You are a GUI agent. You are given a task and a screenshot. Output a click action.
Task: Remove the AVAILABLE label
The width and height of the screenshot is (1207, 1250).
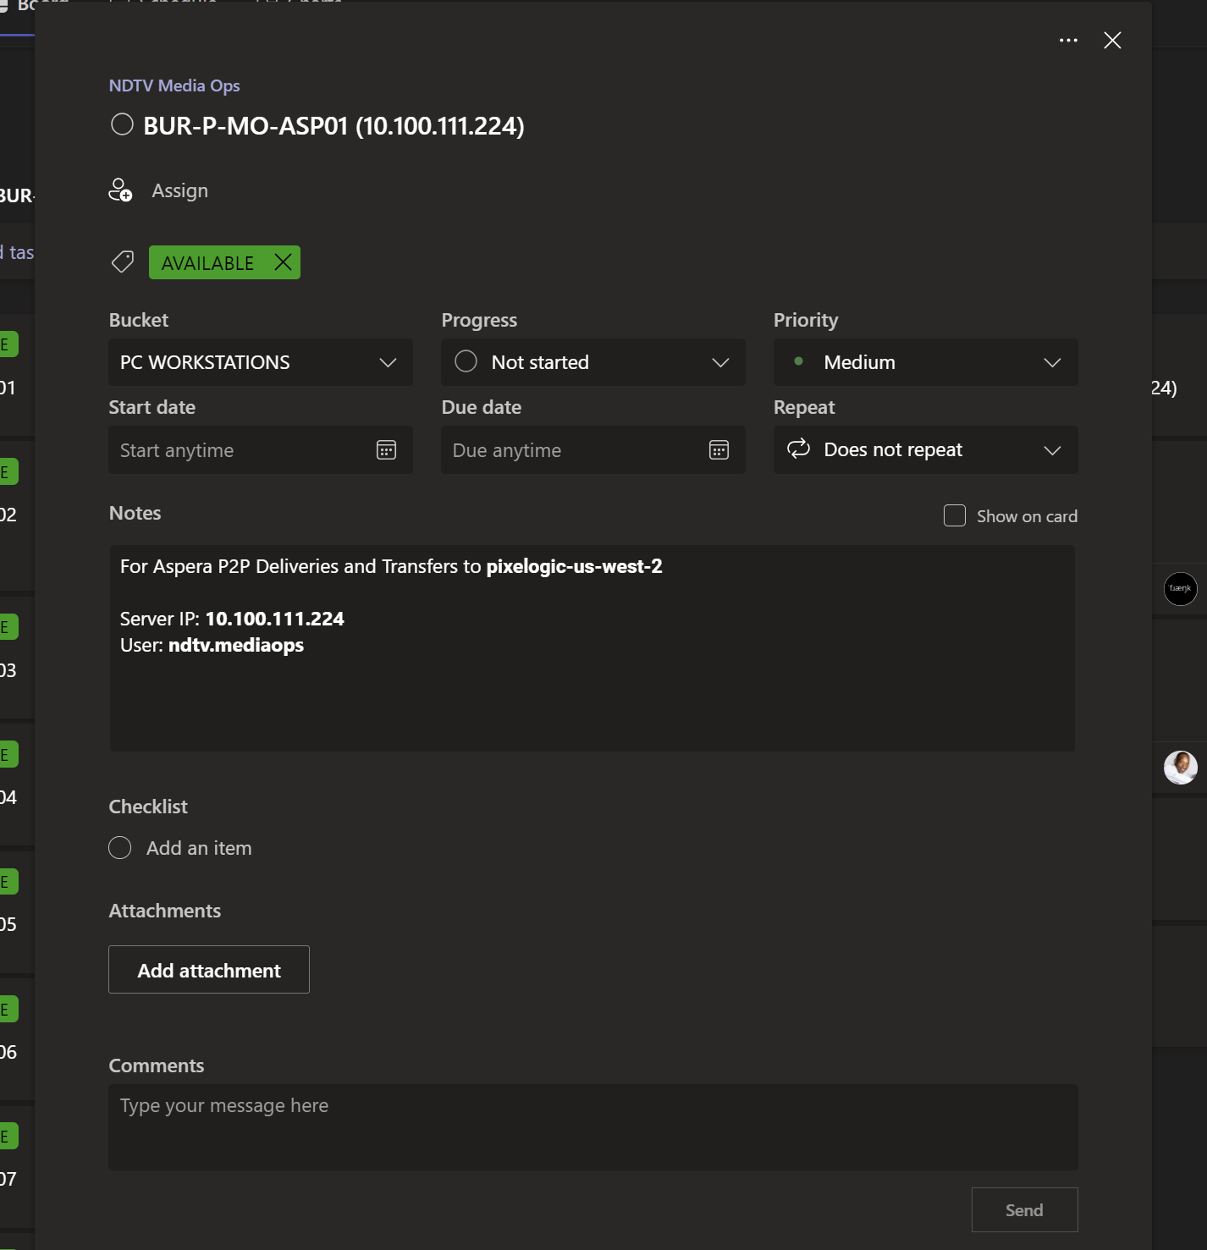coord(283,262)
